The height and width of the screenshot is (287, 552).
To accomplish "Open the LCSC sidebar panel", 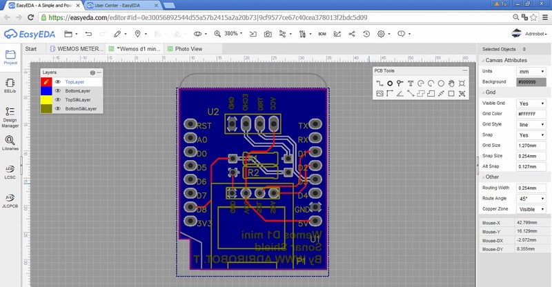I will [x=10, y=172].
